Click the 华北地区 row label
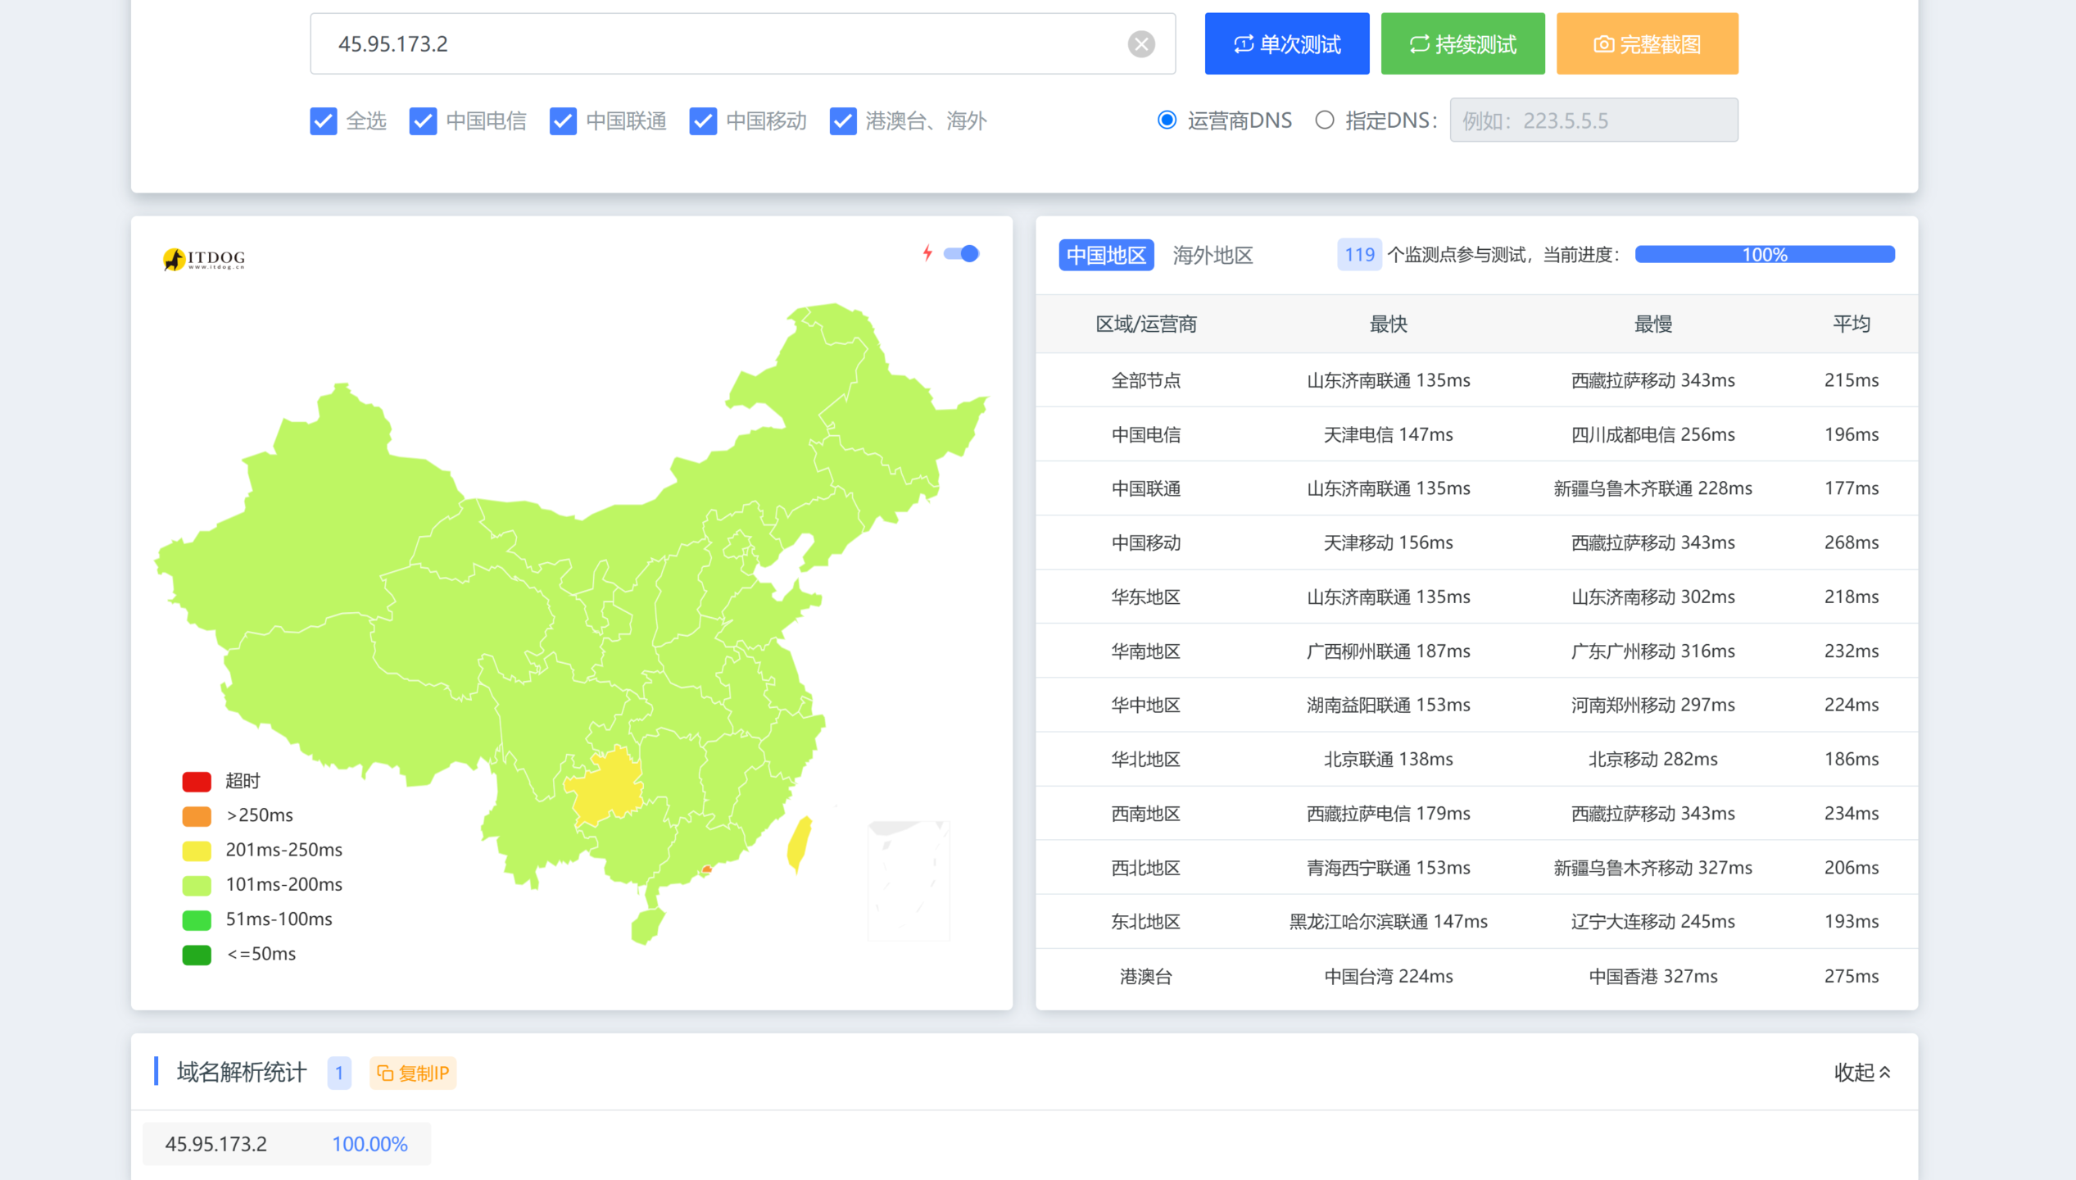This screenshot has width=2076, height=1180. click(x=1145, y=759)
